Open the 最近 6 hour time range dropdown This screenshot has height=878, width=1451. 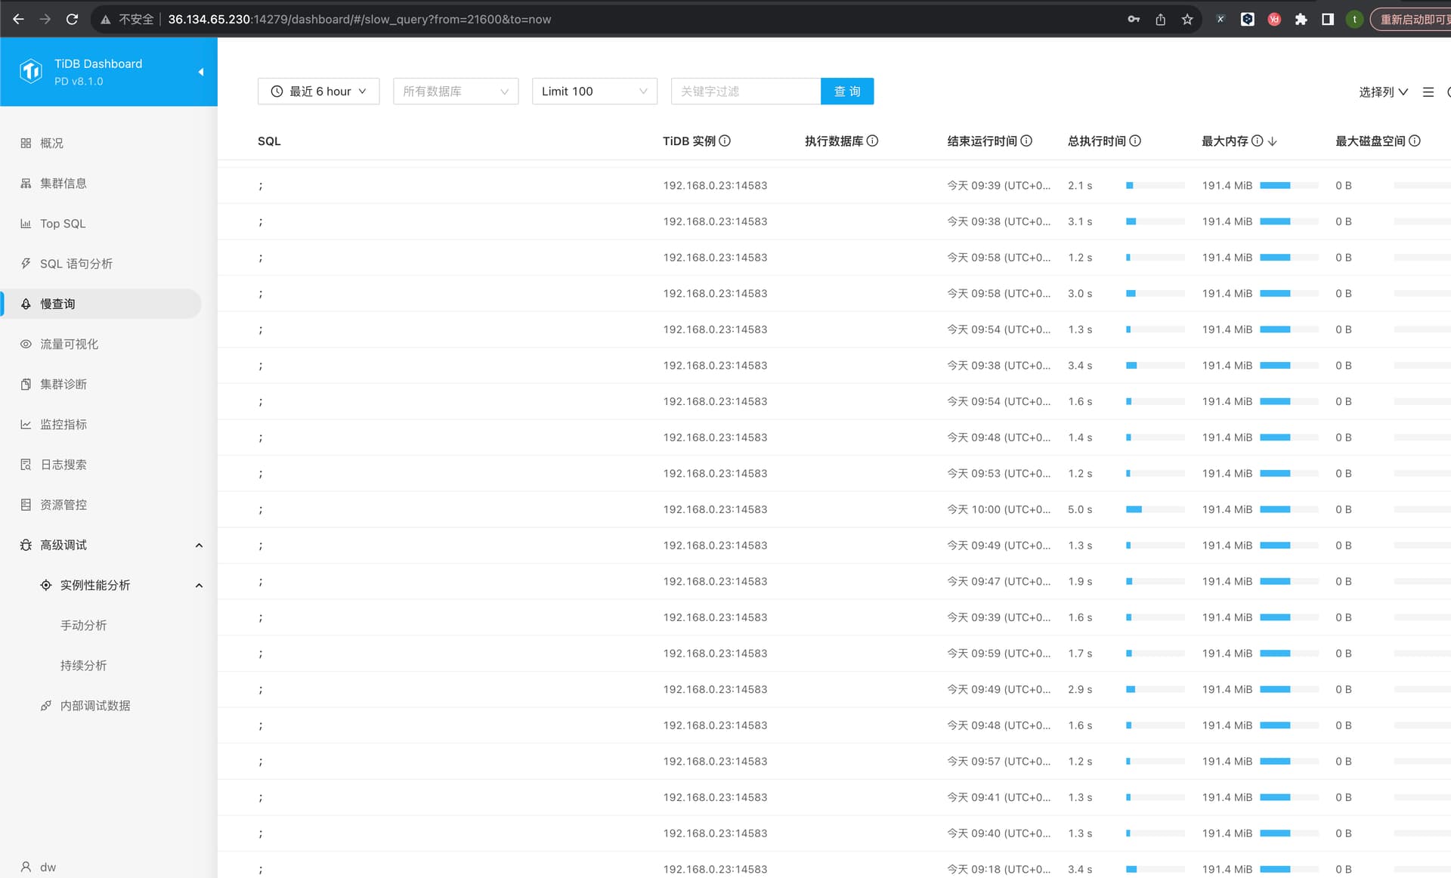[318, 91]
